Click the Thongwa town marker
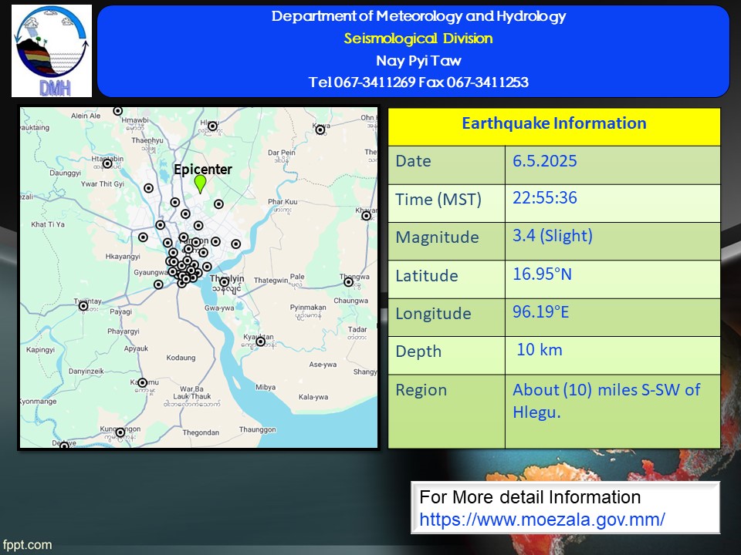The height and width of the screenshot is (555, 741). tap(349, 282)
